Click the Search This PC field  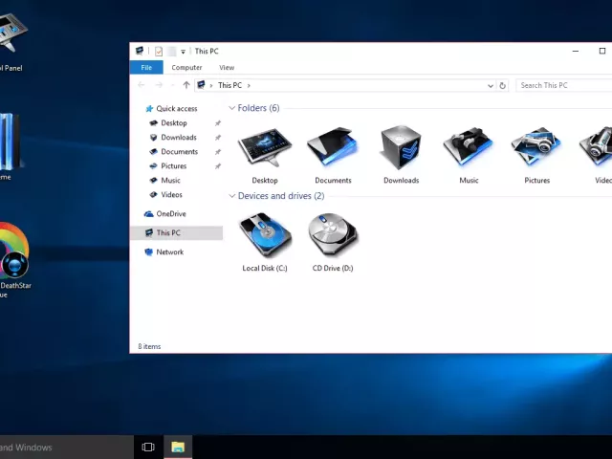click(559, 85)
